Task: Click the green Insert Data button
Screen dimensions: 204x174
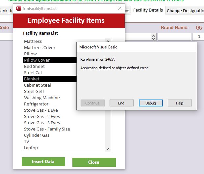Action: pos(43,161)
